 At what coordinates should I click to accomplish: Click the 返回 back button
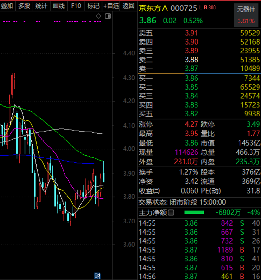tap(128, 6)
